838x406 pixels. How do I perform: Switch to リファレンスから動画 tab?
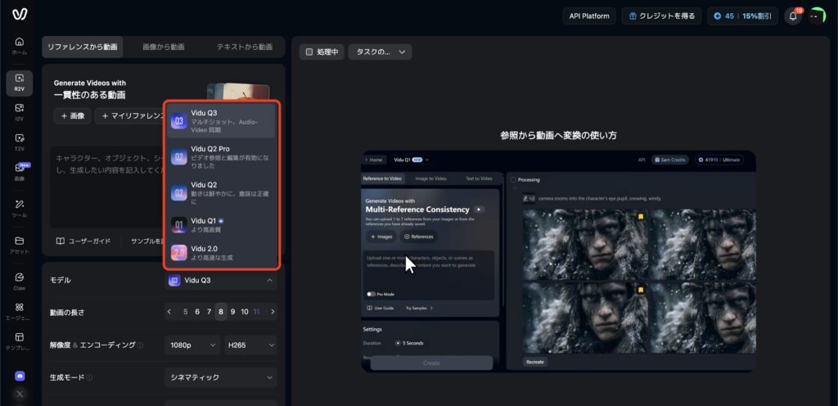(83, 47)
